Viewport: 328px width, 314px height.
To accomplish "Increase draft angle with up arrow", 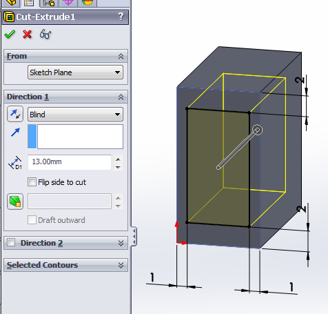I will click(118, 198).
